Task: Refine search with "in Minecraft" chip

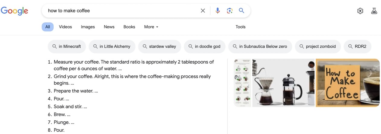Action: [x=67, y=46]
